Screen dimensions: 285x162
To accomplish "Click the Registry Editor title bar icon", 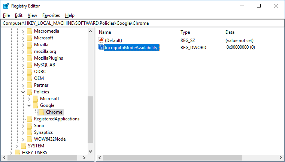I will point(6,6).
